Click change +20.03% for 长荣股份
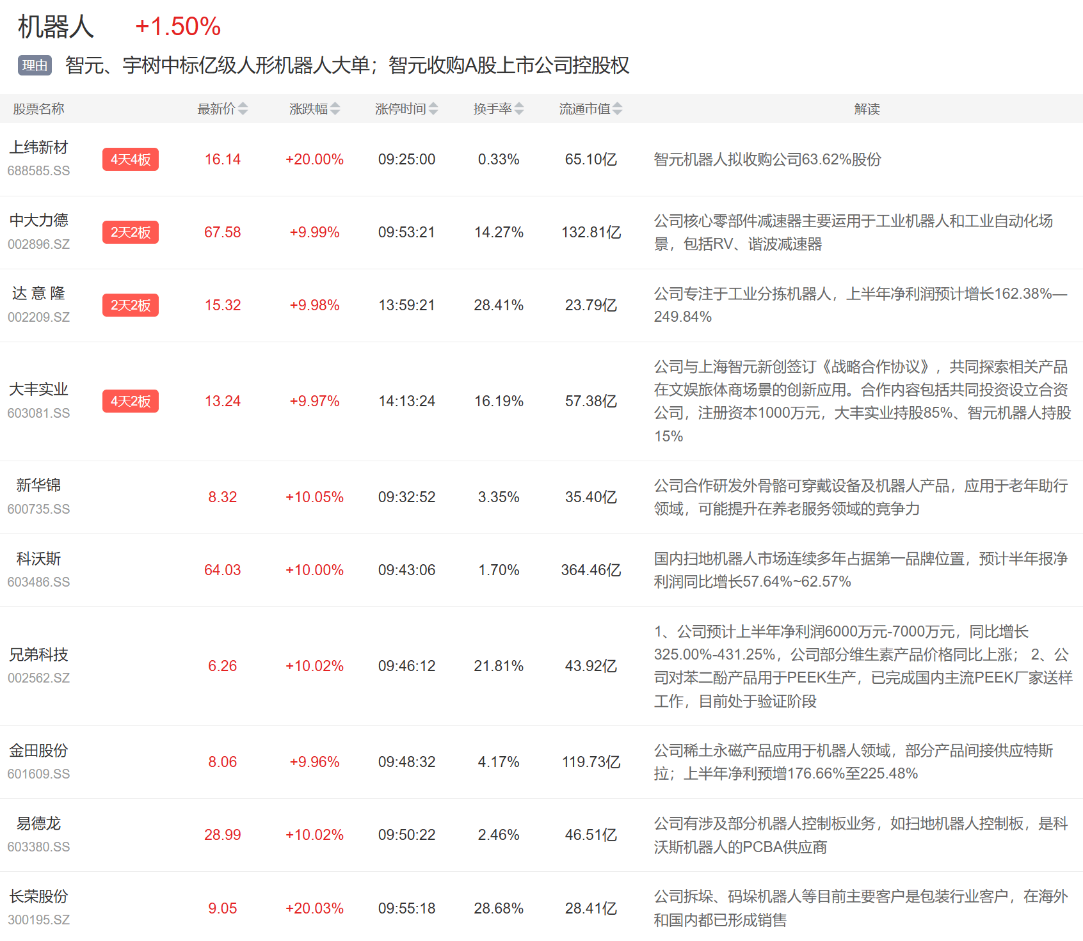This screenshot has width=1083, height=941. (314, 908)
